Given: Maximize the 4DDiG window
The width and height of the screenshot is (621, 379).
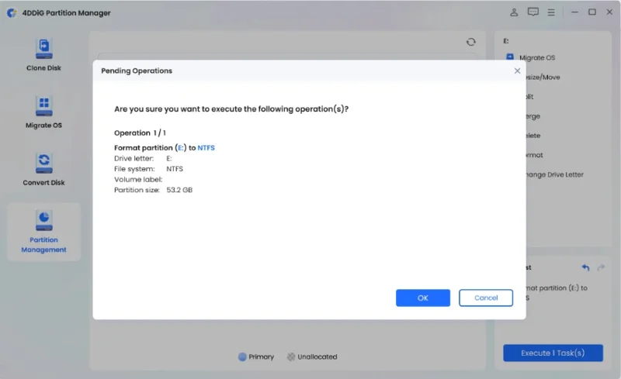Looking at the screenshot, I should click(x=592, y=12).
